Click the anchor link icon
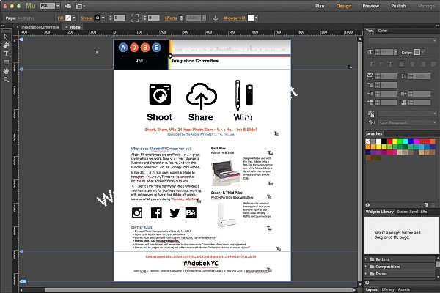Viewport: 440px width, 293px height. click(215, 18)
